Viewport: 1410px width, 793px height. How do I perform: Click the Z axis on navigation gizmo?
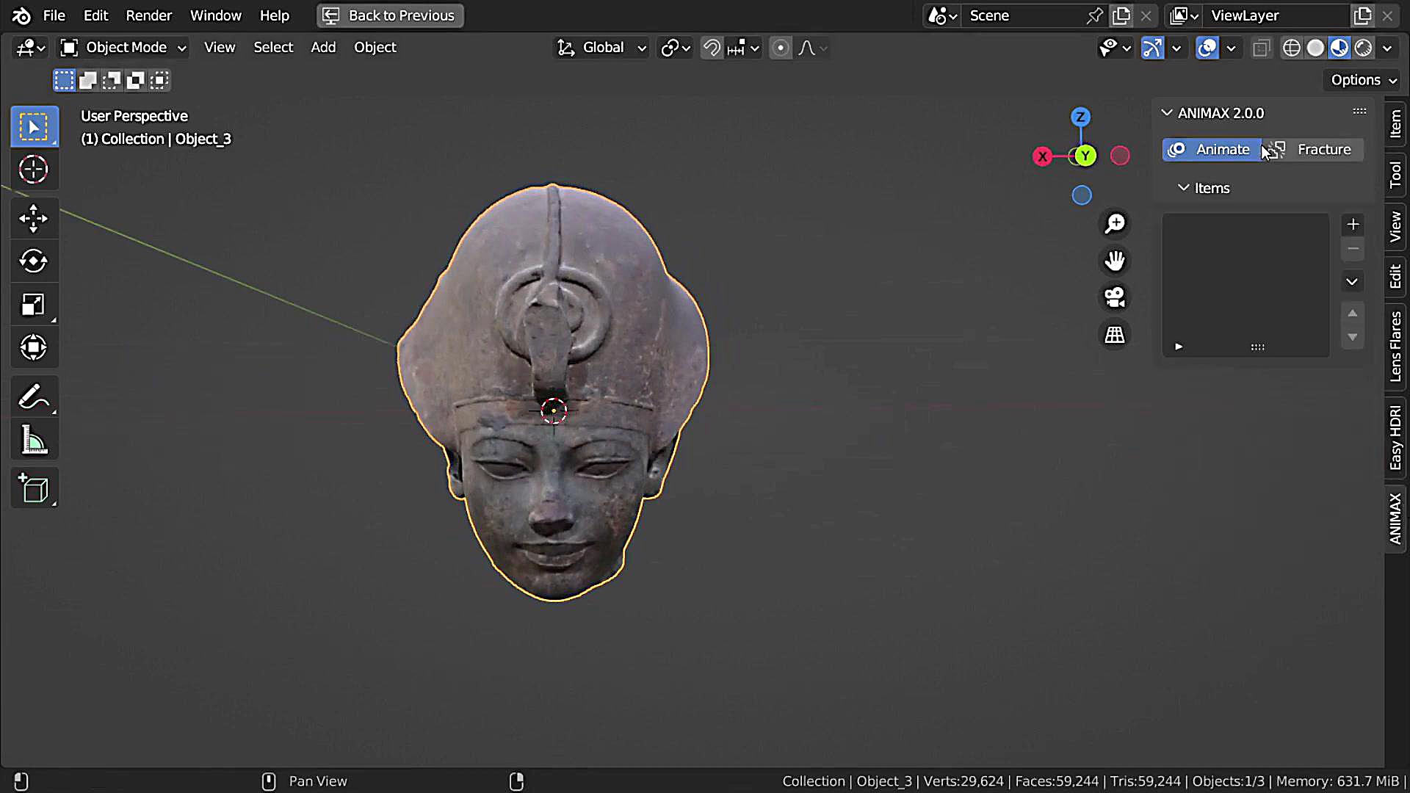pyautogui.click(x=1080, y=117)
